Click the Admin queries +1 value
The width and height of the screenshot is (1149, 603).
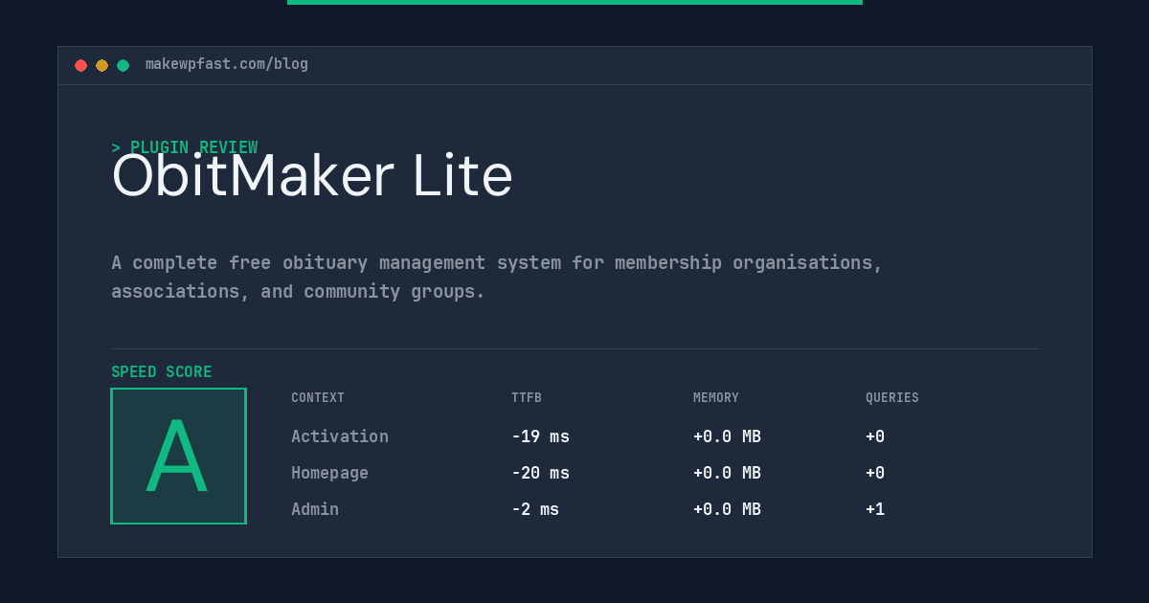click(875, 509)
